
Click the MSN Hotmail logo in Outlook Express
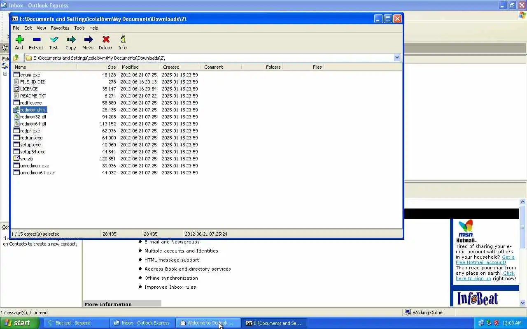[466, 231]
